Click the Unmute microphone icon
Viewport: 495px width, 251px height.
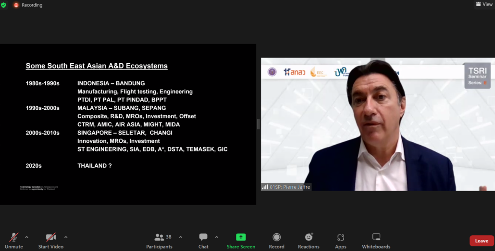[14, 238]
